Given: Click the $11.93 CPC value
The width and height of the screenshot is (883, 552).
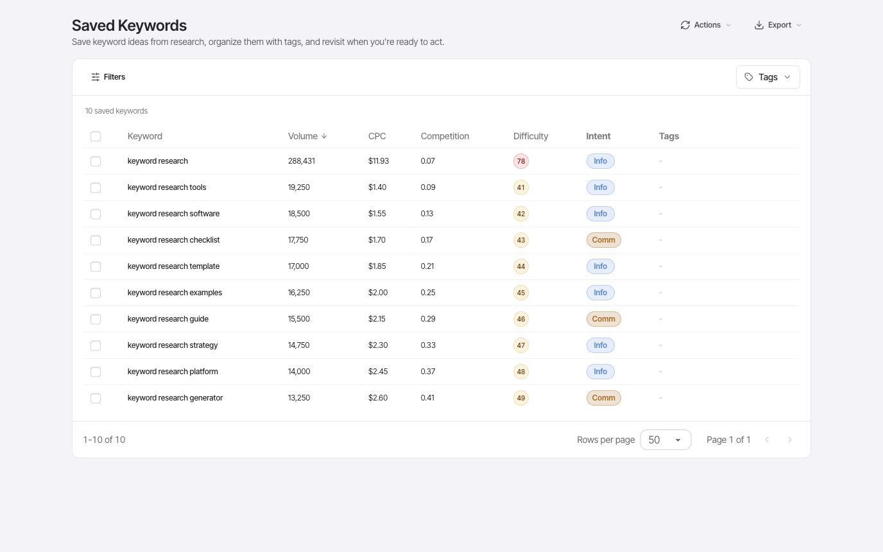Looking at the screenshot, I should 379,161.
